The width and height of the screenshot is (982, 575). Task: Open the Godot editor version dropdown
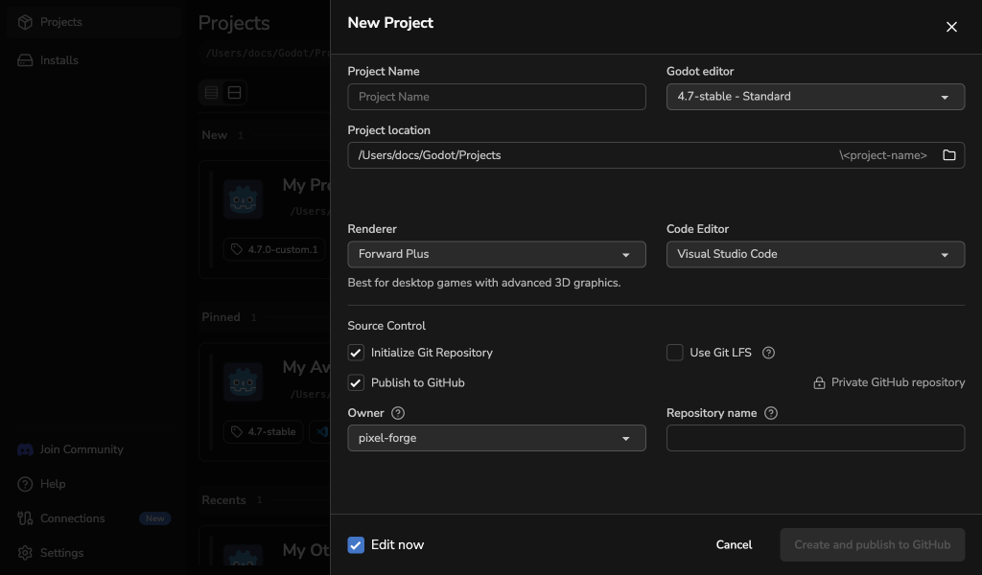click(815, 97)
